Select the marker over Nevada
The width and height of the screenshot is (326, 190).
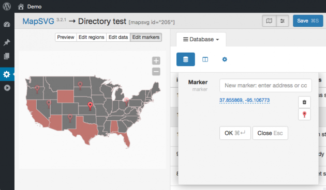click(x=49, y=104)
